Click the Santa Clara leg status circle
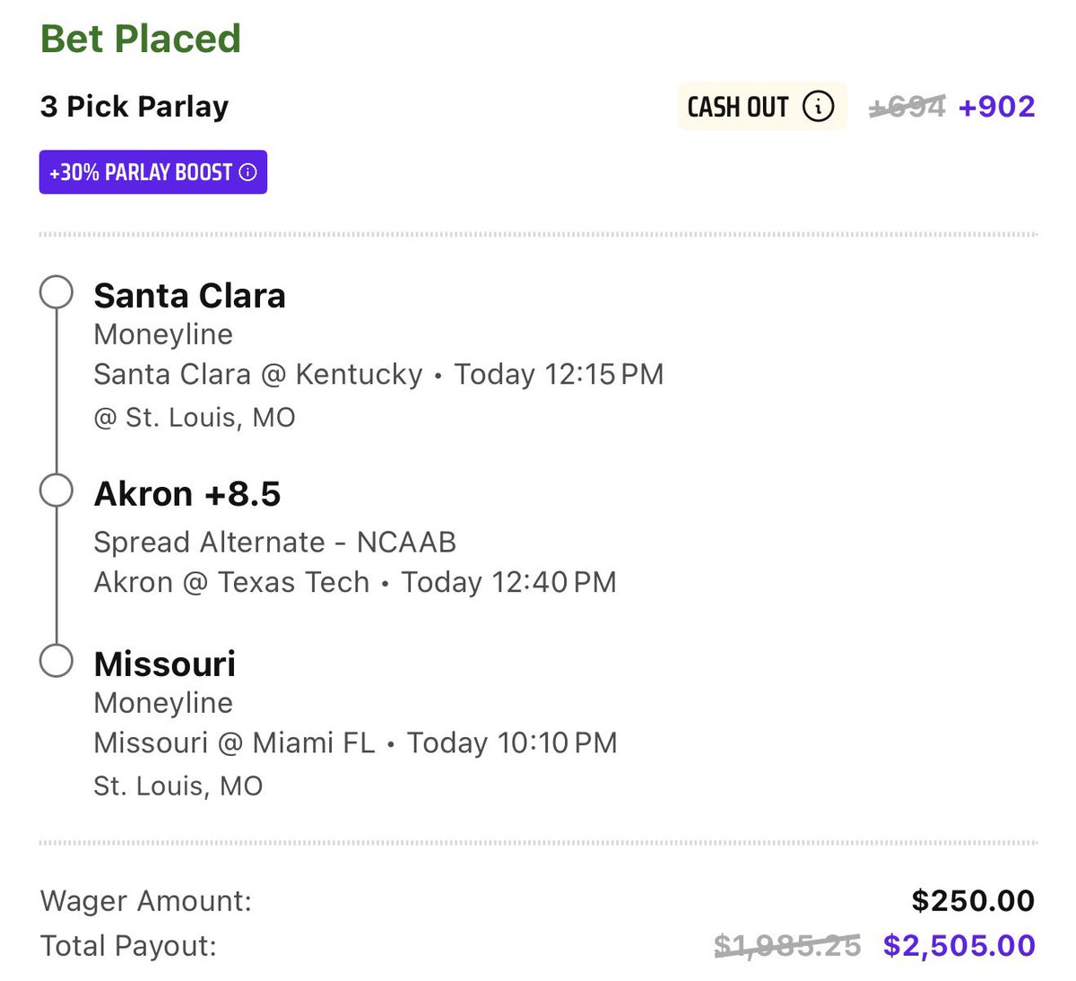The image size is (1076, 981). click(56, 292)
